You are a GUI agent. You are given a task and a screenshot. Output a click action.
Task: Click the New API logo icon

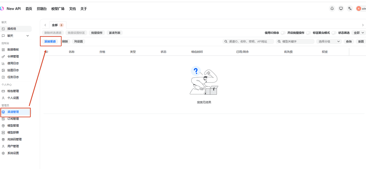pos(2,9)
